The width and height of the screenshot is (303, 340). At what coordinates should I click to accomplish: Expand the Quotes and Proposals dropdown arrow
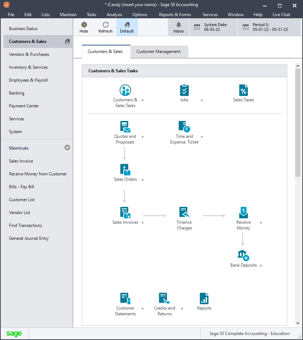pos(143,136)
